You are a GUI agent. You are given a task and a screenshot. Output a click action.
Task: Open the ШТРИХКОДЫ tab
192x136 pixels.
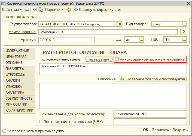(19, 75)
